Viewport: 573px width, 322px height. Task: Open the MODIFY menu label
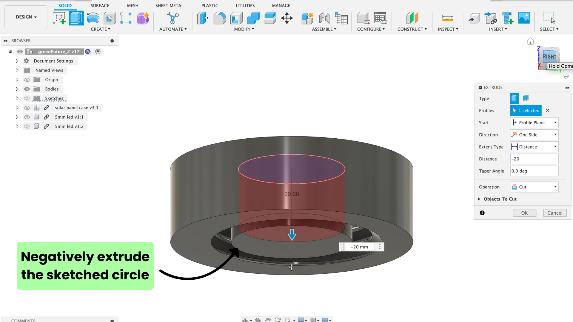pyautogui.click(x=244, y=29)
